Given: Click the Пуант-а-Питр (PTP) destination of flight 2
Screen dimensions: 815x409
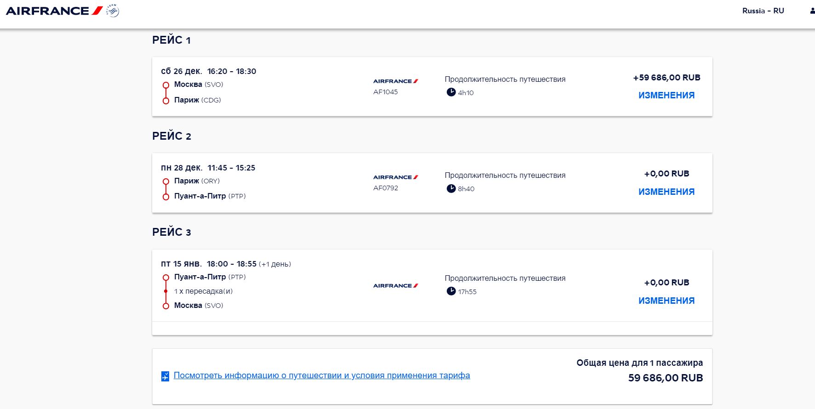Looking at the screenshot, I should tap(210, 196).
